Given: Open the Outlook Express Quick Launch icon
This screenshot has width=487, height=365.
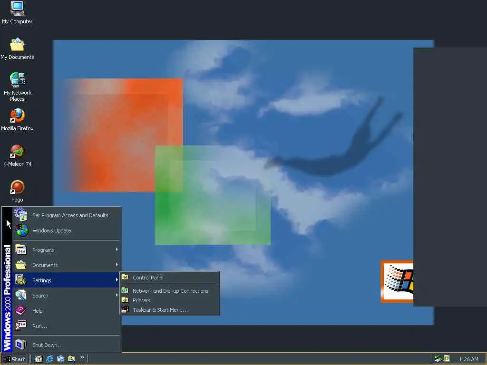Looking at the screenshot, I should coord(60,359).
